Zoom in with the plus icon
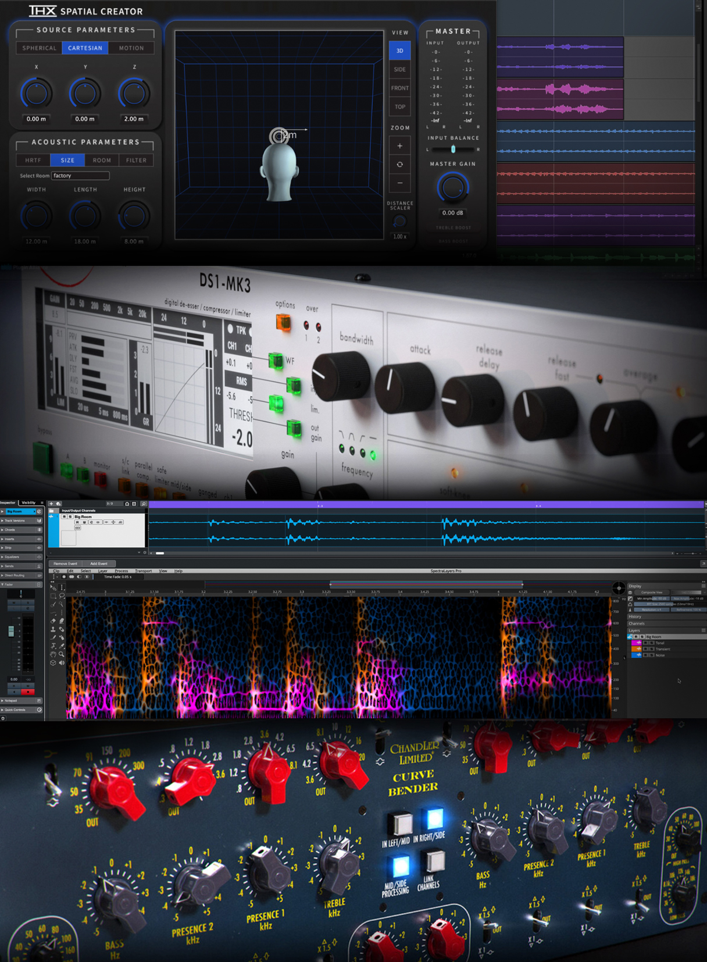This screenshot has height=962, width=707. [x=399, y=146]
